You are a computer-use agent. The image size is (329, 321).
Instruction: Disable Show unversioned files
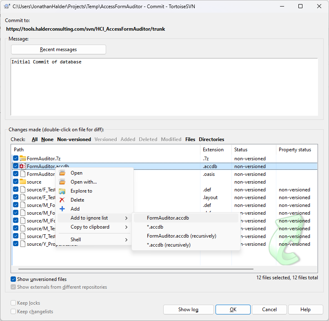[x=13, y=279]
